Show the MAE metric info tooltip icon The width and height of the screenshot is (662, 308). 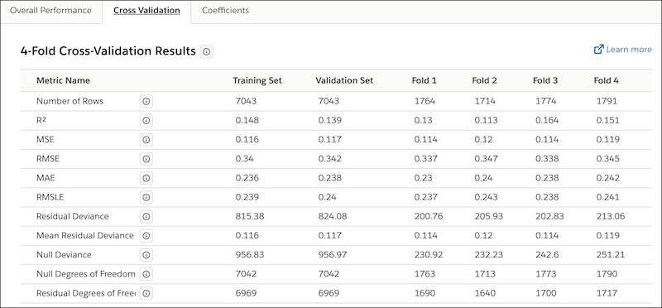(x=146, y=178)
